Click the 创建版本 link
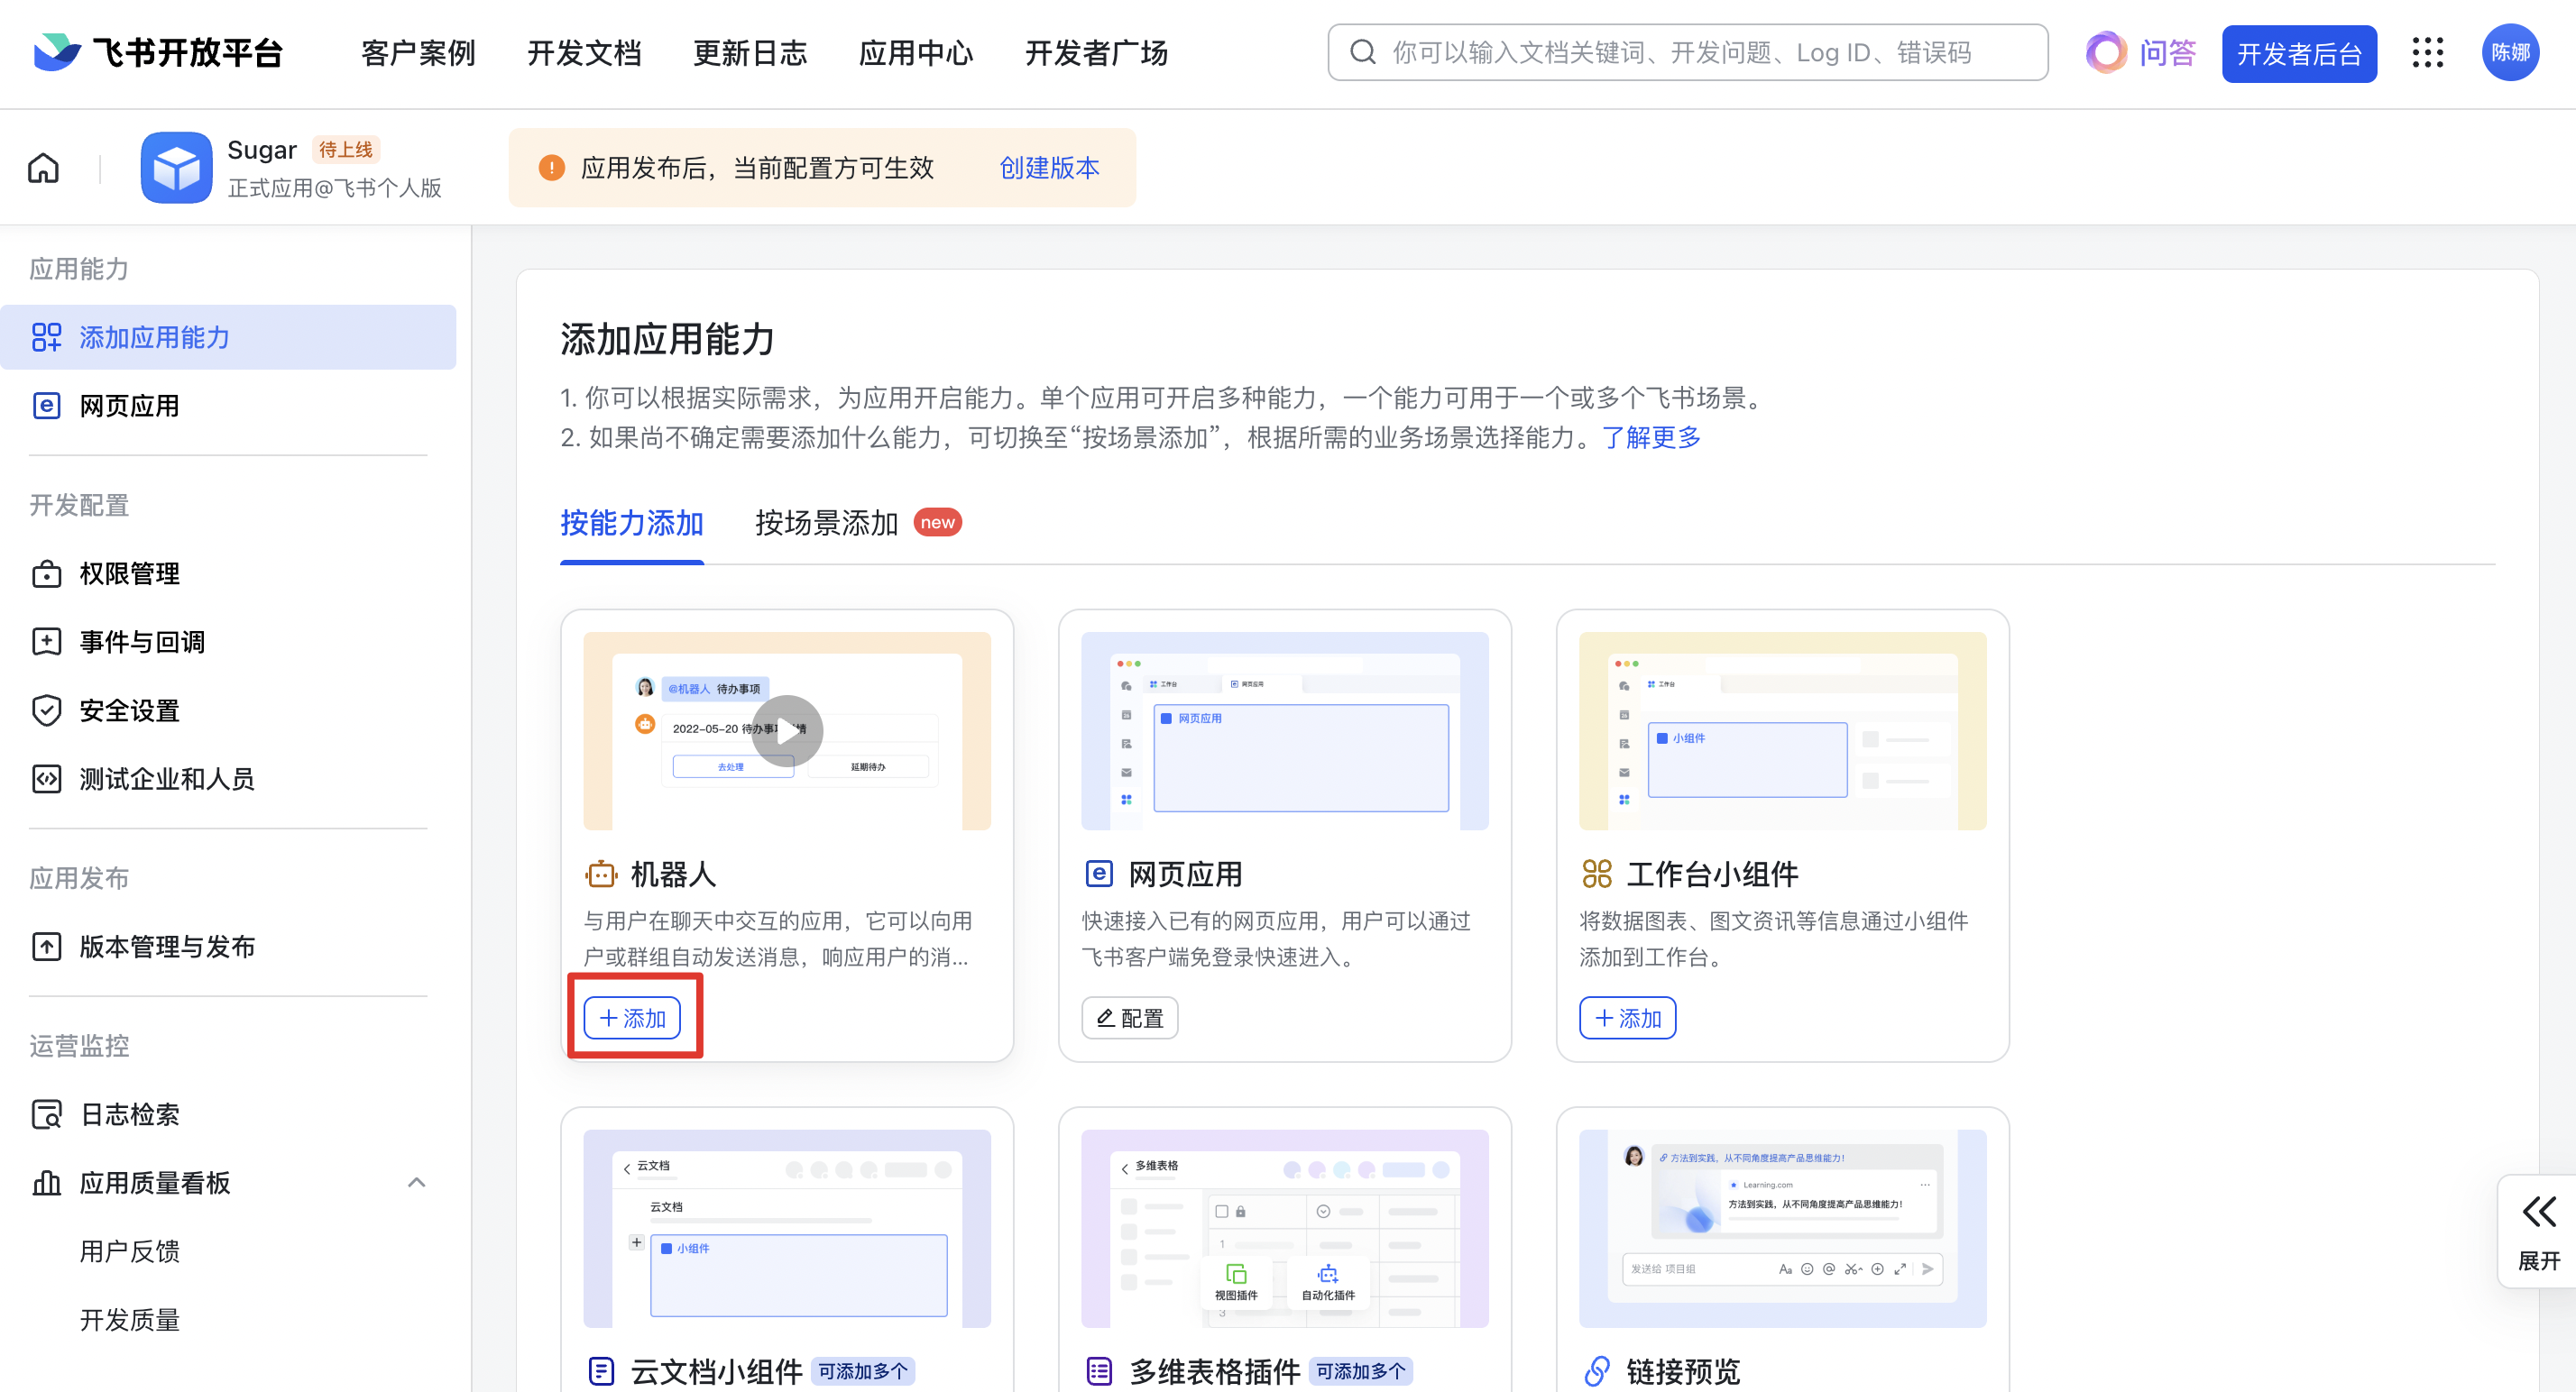The height and width of the screenshot is (1392, 2576). pos(1049,168)
